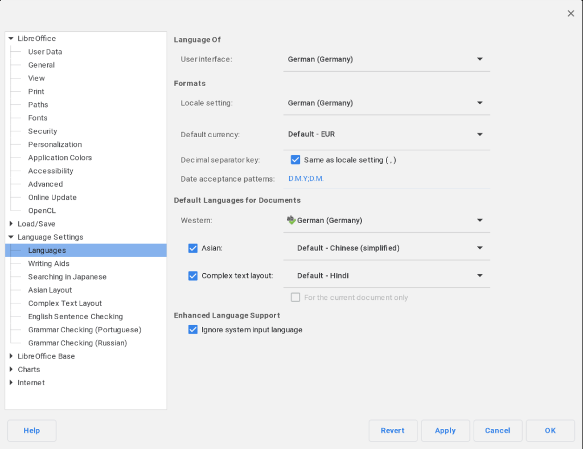Click the Cancel button
Image resolution: width=583 pixels, height=449 pixels.
pyautogui.click(x=498, y=430)
